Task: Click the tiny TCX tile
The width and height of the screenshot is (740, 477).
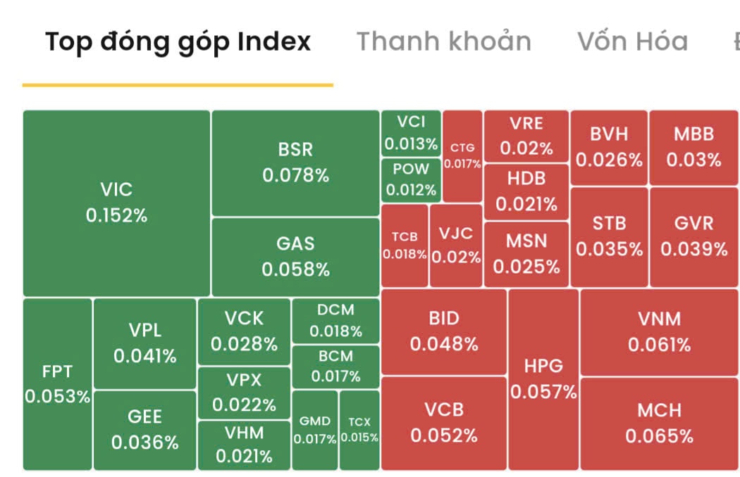Action: coord(358,434)
